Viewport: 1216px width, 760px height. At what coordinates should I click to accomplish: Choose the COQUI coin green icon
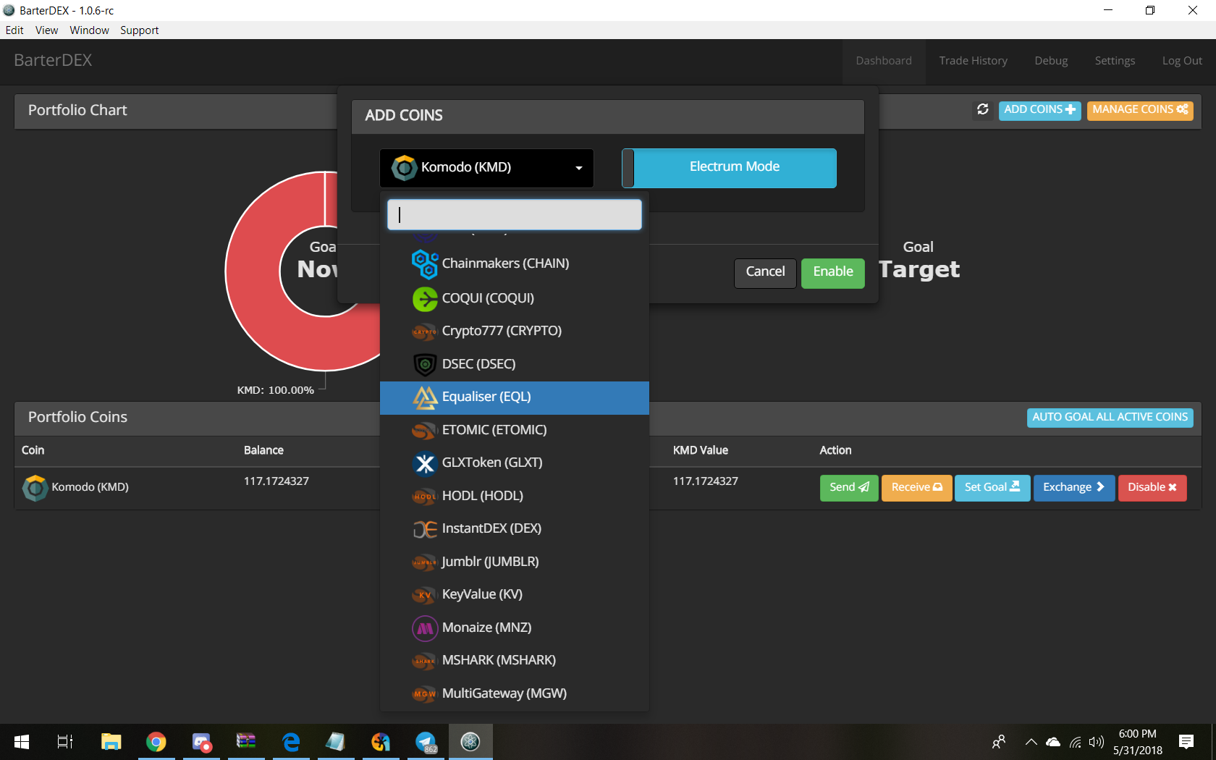coord(425,298)
